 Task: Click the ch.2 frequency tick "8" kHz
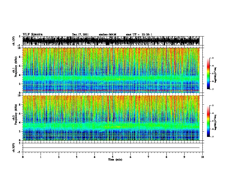[20, 104]
